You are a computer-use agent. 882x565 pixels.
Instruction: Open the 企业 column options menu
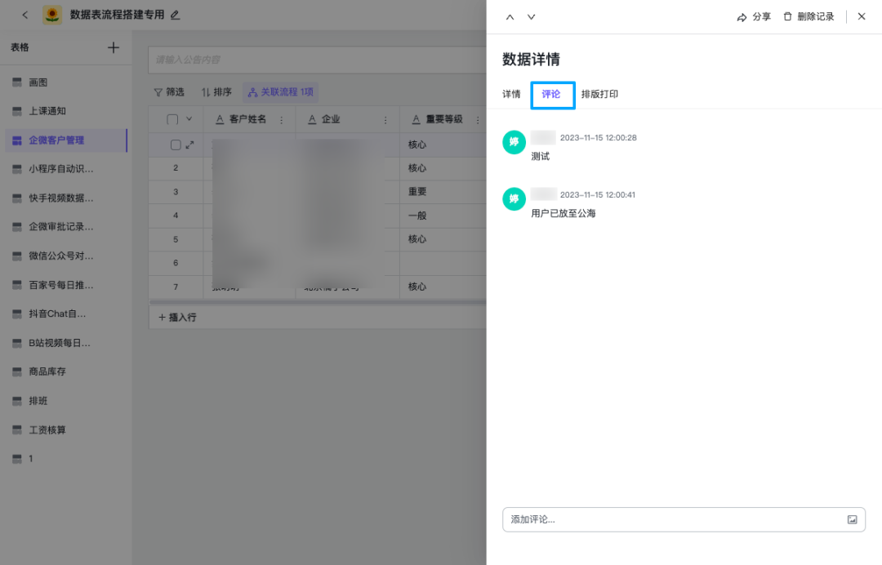click(385, 119)
